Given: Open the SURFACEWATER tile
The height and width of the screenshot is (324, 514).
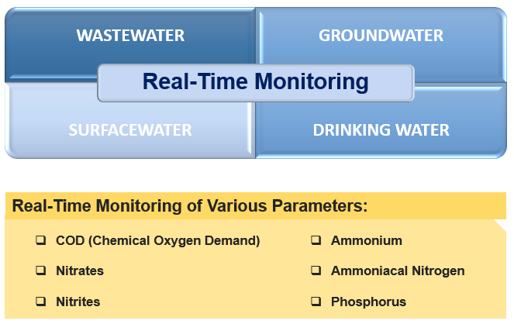Looking at the screenshot, I should pos(130,130).
